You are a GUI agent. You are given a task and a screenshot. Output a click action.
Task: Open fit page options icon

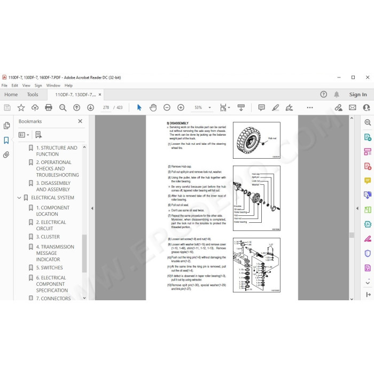pyautogui.click(x=225, y=107)
